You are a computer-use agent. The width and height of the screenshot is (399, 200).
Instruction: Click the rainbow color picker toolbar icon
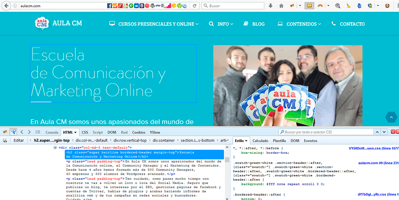point(320,5)
